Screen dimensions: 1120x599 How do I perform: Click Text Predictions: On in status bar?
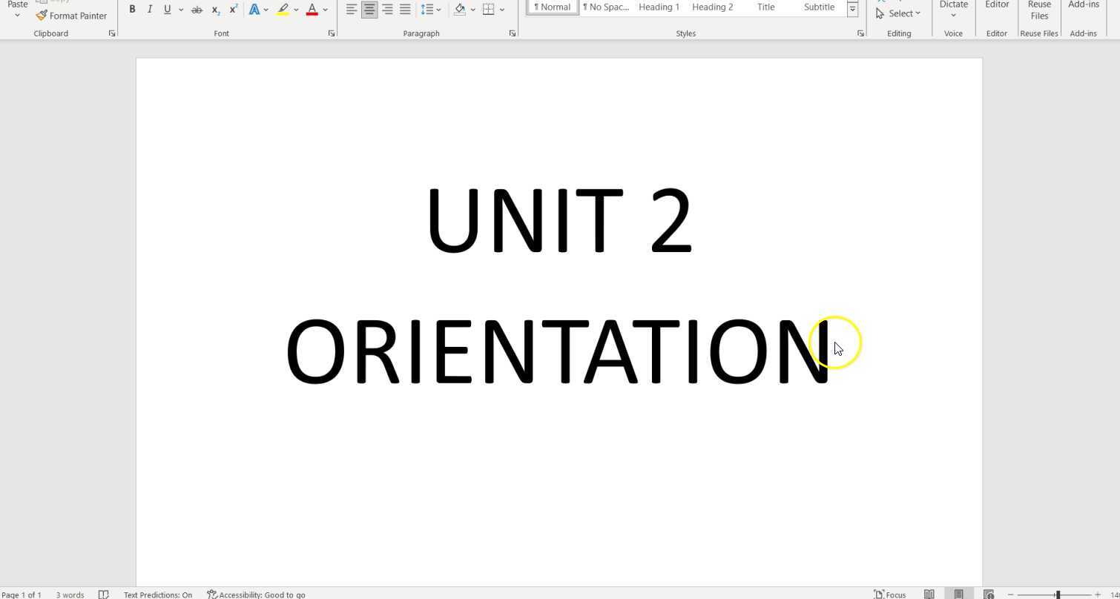(x=157, y=595)
